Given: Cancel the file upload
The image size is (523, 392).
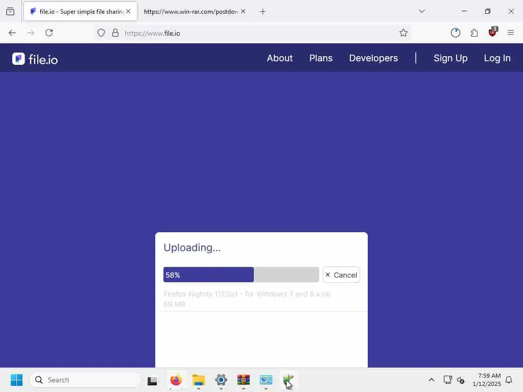Looking at the screenshot, I should point(341,275).
